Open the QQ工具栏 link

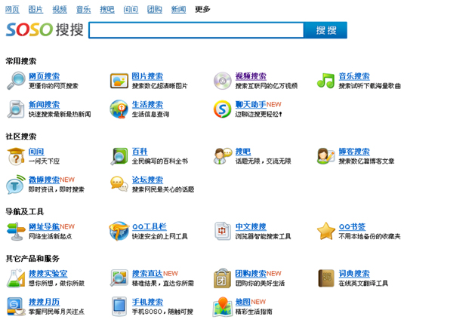pyautogui.click(x=150, y=227)
